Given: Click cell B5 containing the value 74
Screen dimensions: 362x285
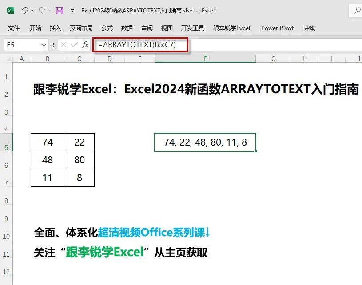Looking at the screenshot, I should coord(47,142).
